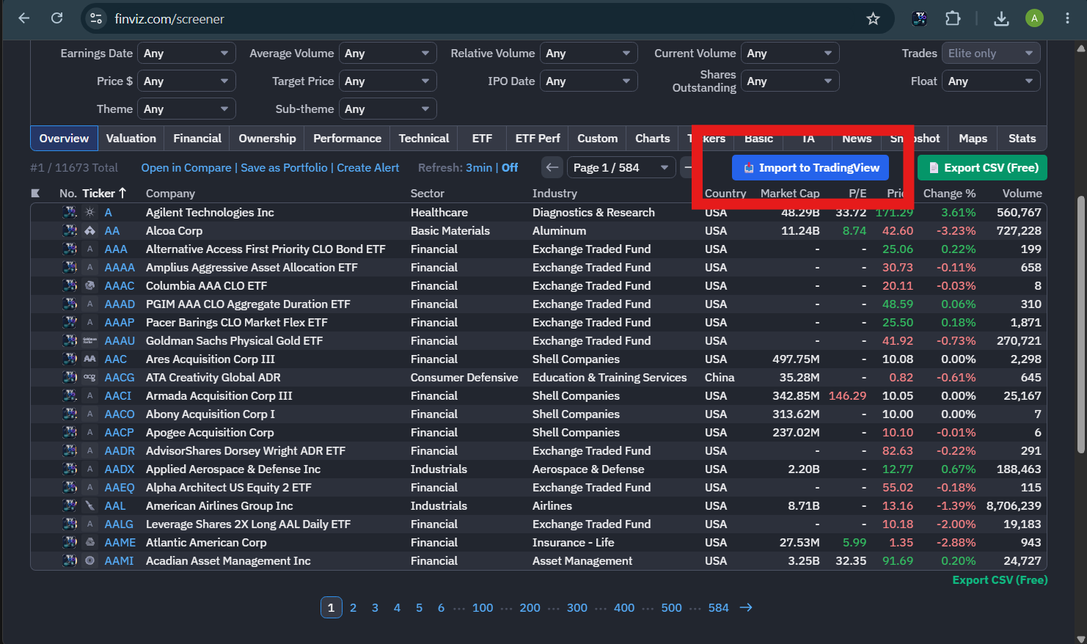The width and height of the screenshot is (1087, 644).
Task: Open the IPO Date filter dropdown
Action: pos(588,81)
